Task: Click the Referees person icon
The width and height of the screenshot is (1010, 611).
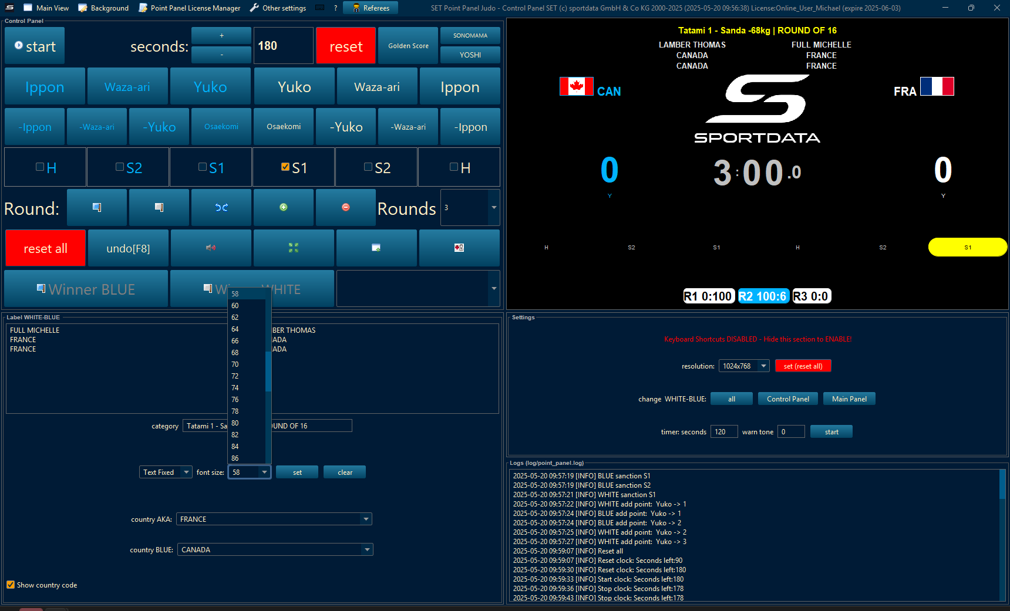Action: 356,8
